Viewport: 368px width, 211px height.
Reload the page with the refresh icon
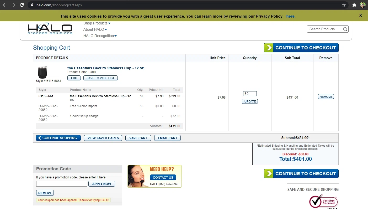[x=22, y=5]
